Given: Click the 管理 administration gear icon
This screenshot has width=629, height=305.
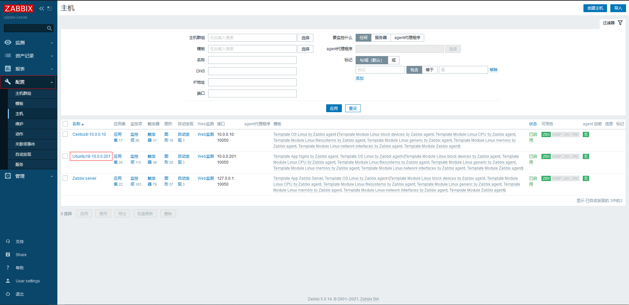Looking at the screenshot, I should [8, 176].
